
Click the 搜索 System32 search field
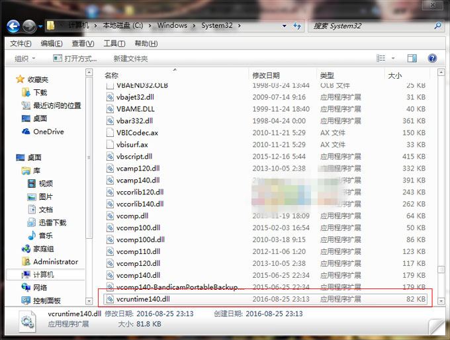pyautogui.click(x=372, y=26)
